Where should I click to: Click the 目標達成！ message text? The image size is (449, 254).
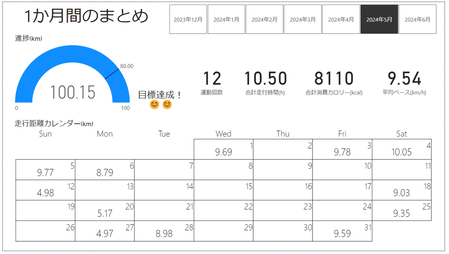point(160,95)
